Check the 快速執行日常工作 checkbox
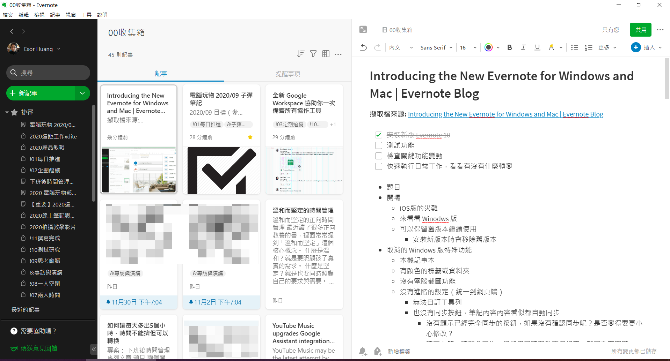 pyautogui.click(x=379, y=166)
